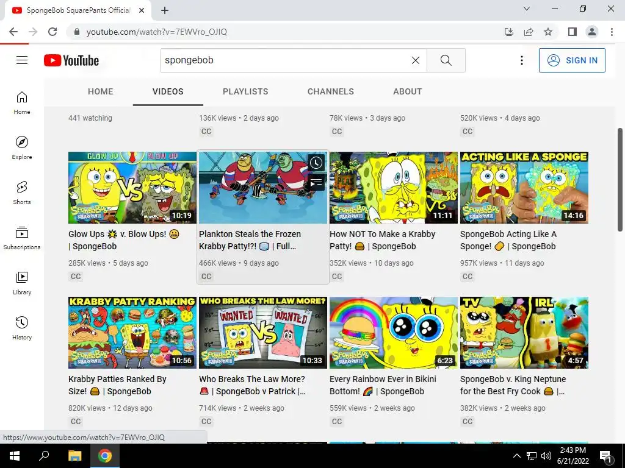Open Krabby Patty Ranking thumbnail

(x=132, y=333)
